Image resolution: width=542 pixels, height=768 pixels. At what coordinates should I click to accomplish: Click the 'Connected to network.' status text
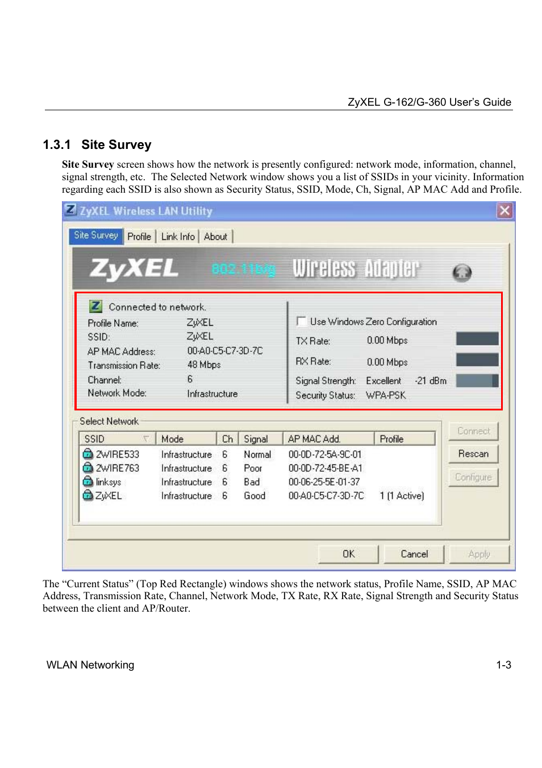157,307
